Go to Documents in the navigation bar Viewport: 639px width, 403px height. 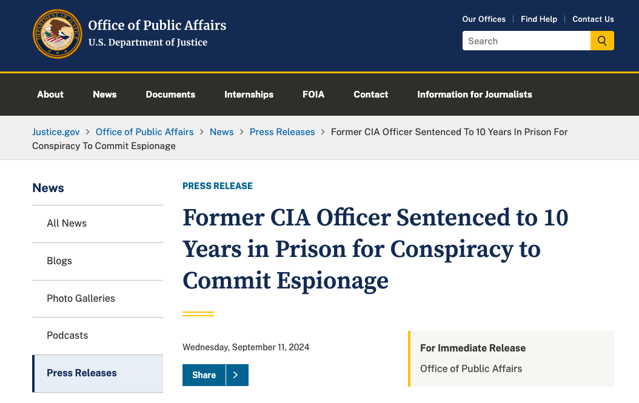click(170, 95)
